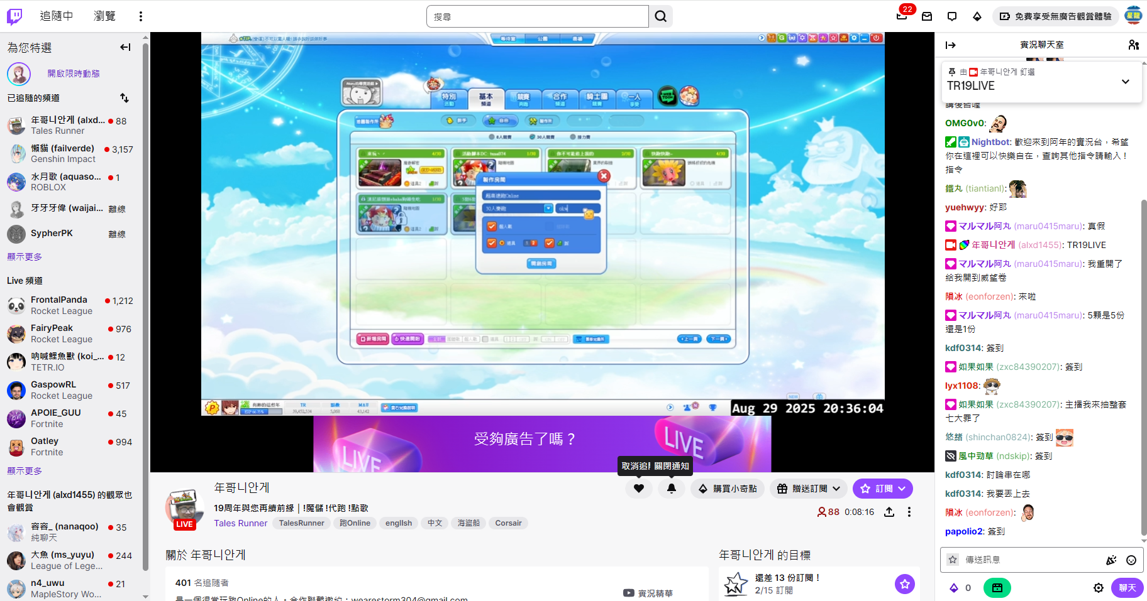Toggle the notification bell for channel
This screenshot has width=1147, height=601.
tap(671, 489)
